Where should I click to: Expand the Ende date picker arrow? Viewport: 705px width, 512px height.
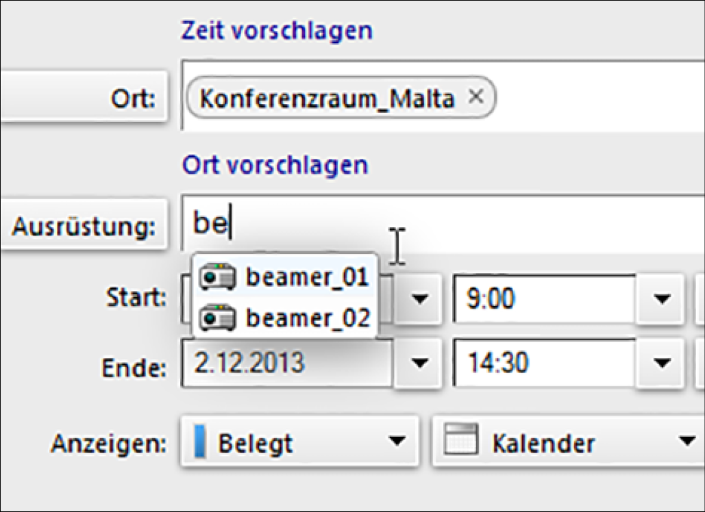[421, 363]
